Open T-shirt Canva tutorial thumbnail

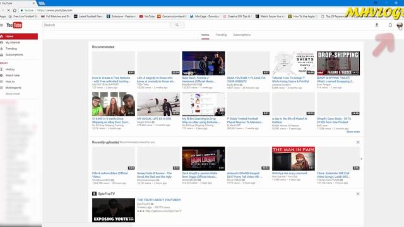point(293,63)
